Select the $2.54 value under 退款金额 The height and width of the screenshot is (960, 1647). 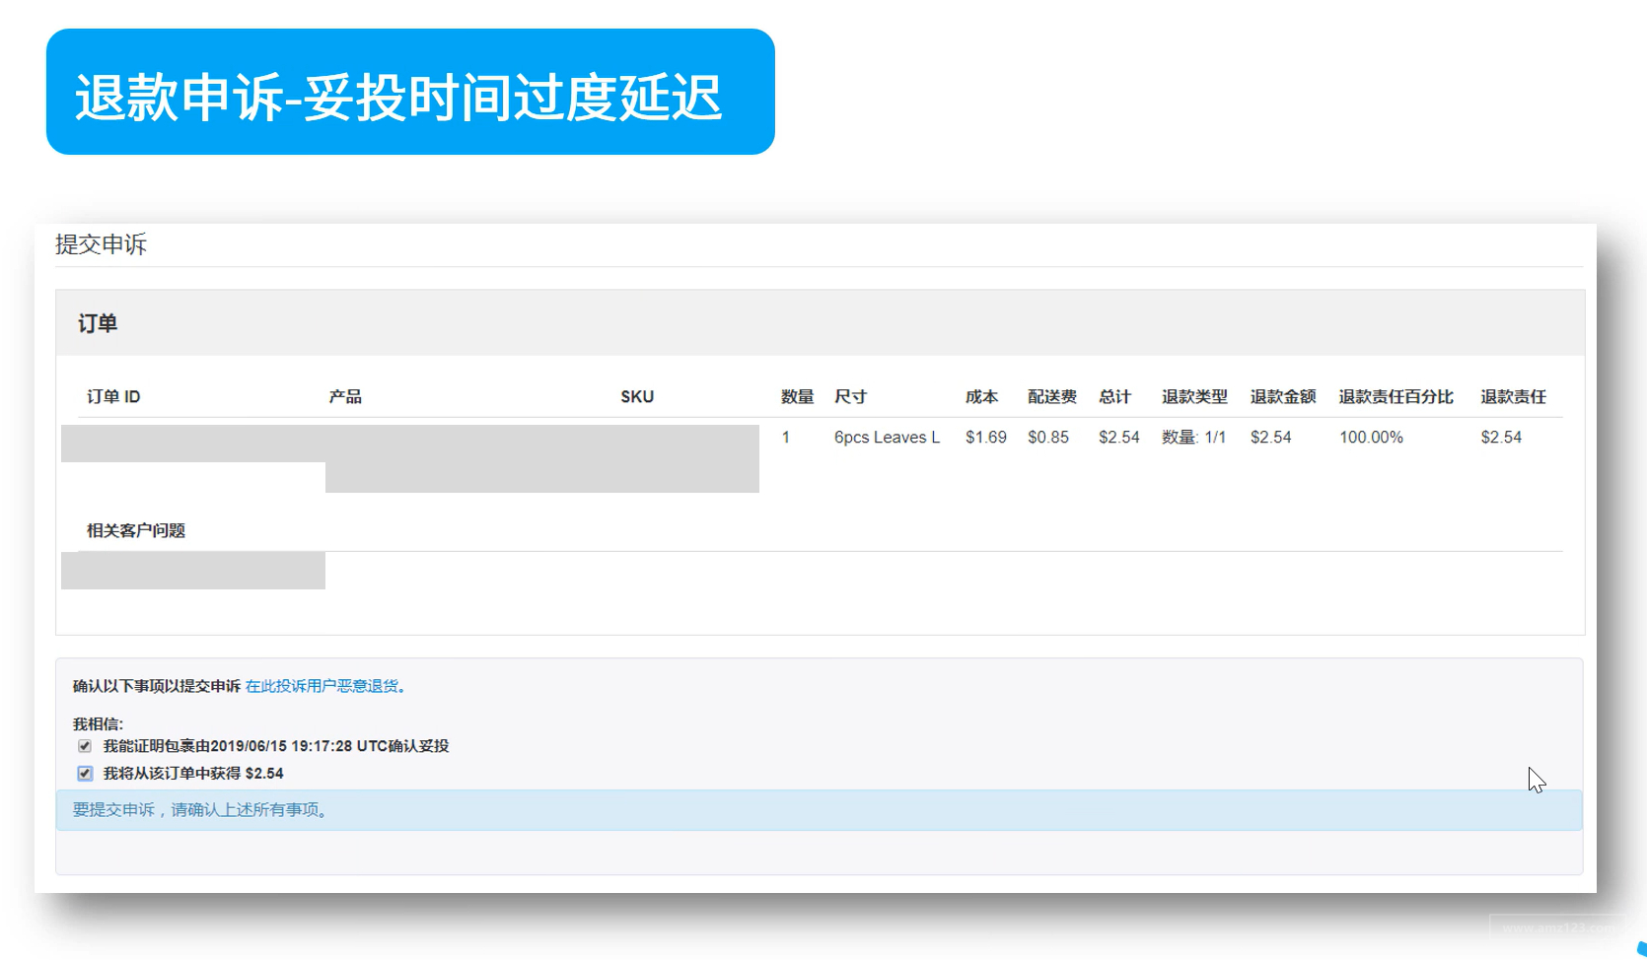(1271, 437)
